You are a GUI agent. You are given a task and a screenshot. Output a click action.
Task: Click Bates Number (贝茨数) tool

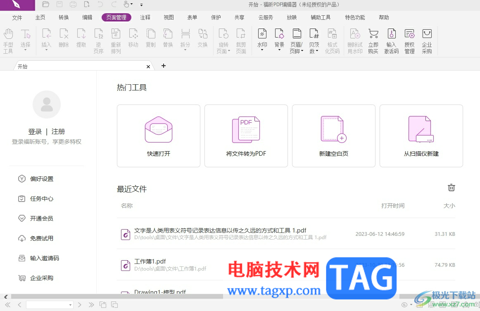tap(314, 41)
